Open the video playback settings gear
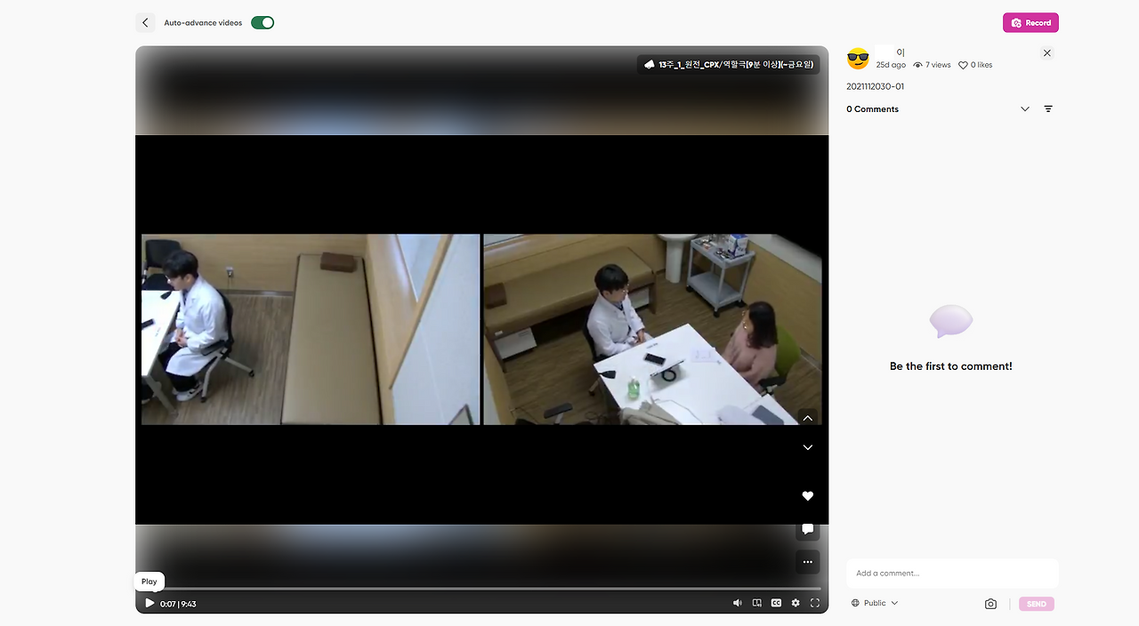Screen dimensions: 1139x626 pyautogui.click(x=795, y=603)
